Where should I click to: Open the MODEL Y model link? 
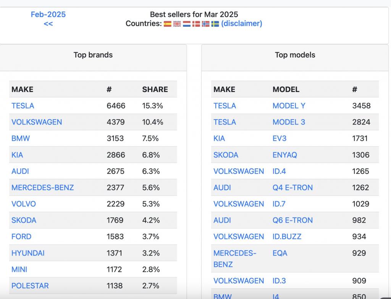(x=289, y=106)
